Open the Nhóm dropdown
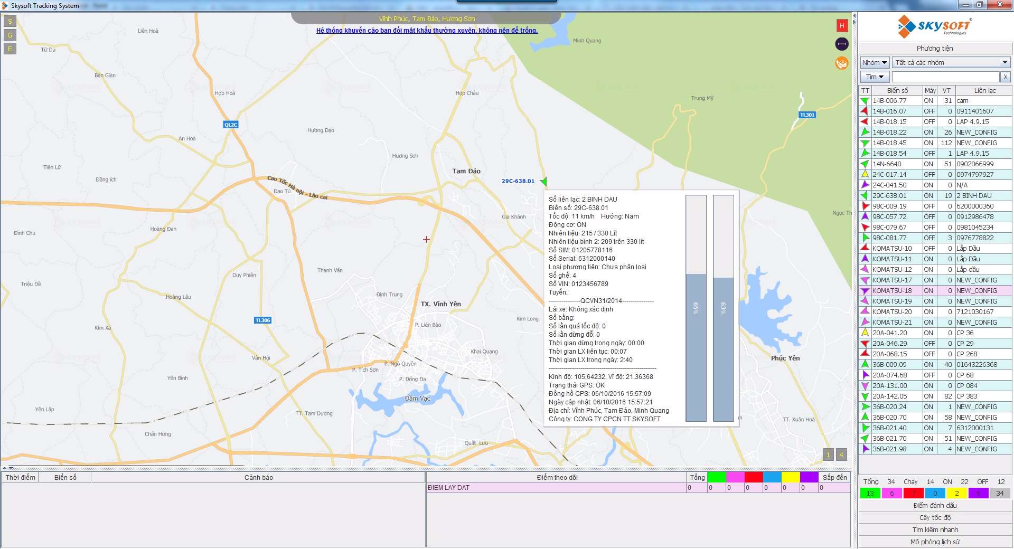The image size is (1014, 549). click(x=875, y=62)
